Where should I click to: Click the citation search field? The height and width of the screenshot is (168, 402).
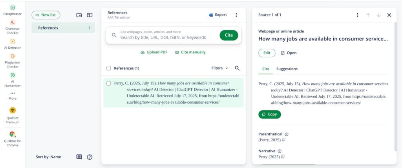[163, 35]
